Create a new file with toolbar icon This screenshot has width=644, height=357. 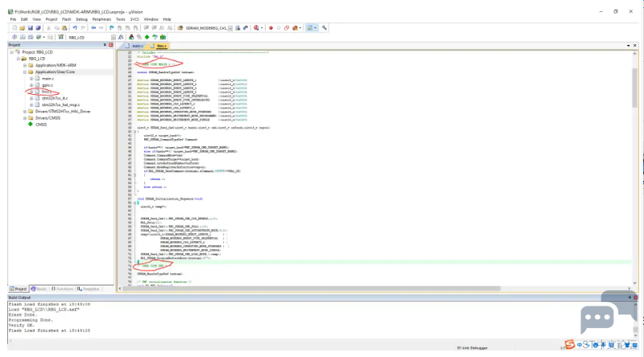(x=14, y=28)
